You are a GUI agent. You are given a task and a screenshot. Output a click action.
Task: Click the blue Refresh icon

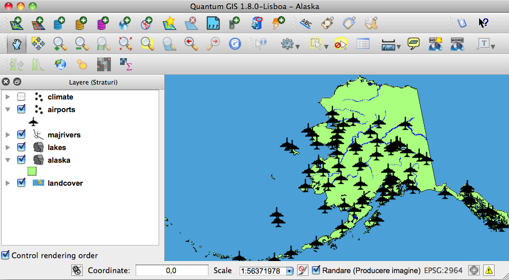(x=235, y=44)
